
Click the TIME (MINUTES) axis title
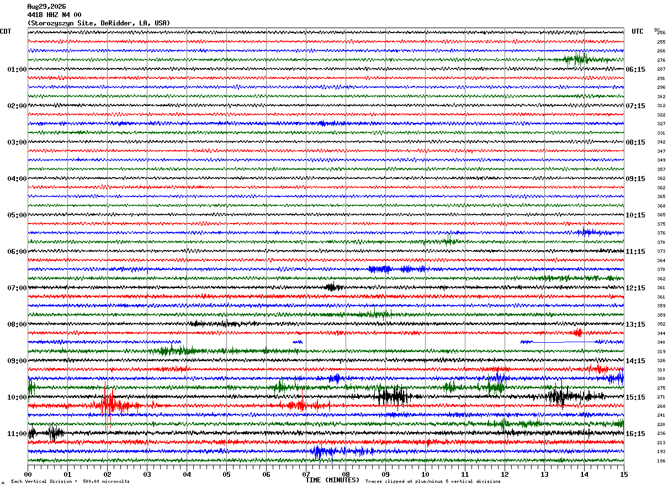point(332,480)
